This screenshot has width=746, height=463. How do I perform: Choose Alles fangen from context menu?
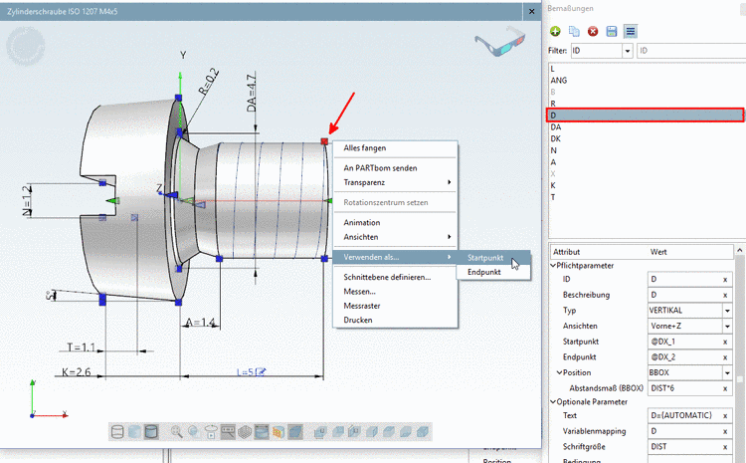[395, 148]
